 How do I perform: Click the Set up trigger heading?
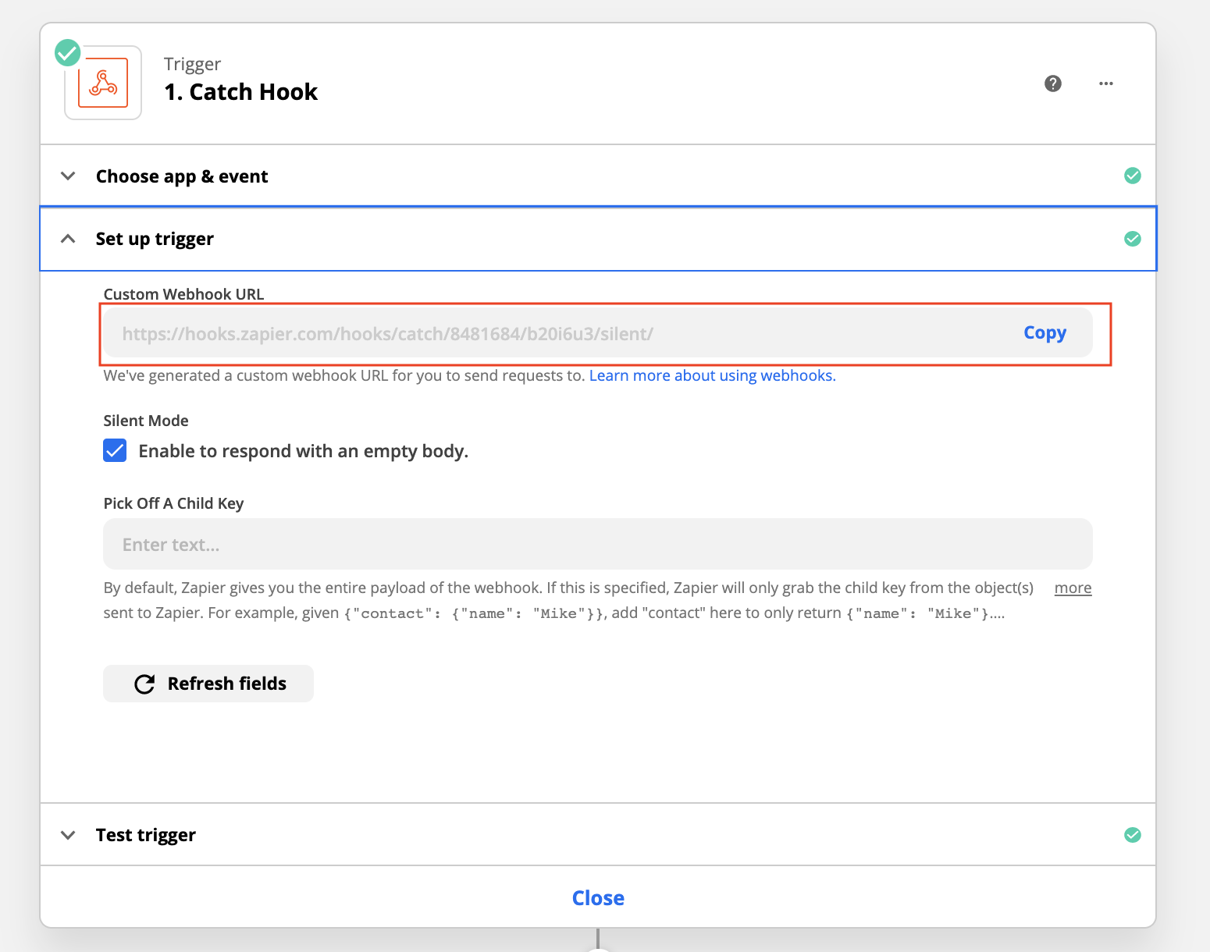pyautogui.click(x=155, y=239)
